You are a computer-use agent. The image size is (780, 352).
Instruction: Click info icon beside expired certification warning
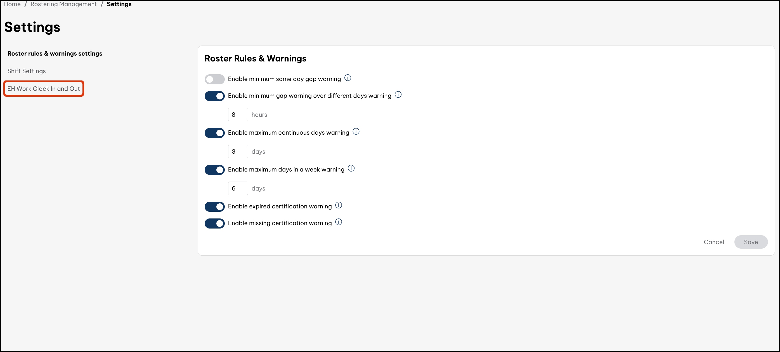pyautogui.click(x=339, y=206)
